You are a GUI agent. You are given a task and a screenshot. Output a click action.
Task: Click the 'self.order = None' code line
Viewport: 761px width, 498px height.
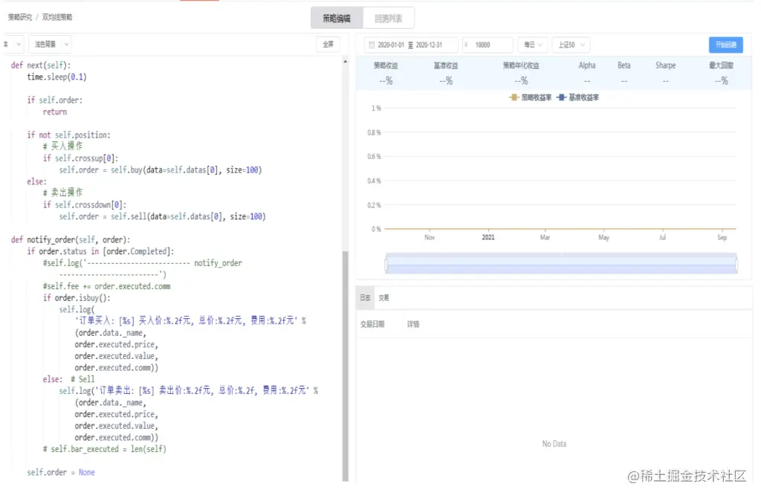(61, 472)
